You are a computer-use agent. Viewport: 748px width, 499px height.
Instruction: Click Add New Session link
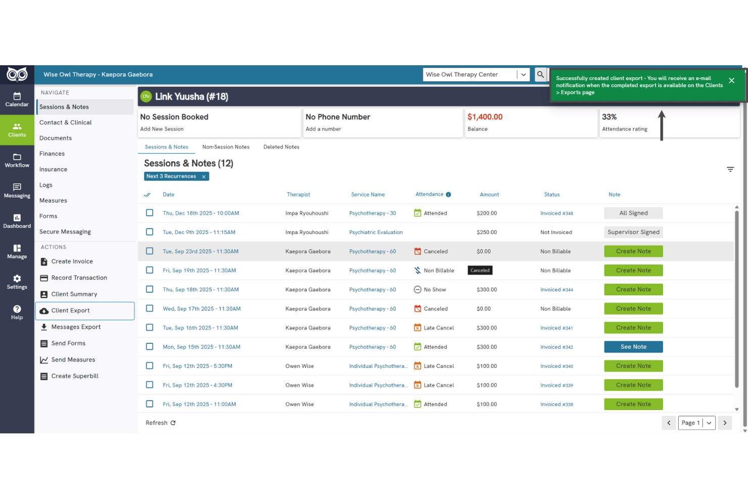[162, 129]
